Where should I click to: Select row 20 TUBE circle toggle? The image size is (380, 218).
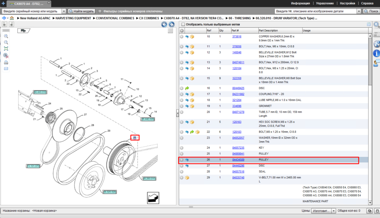(x=182, y=112)
